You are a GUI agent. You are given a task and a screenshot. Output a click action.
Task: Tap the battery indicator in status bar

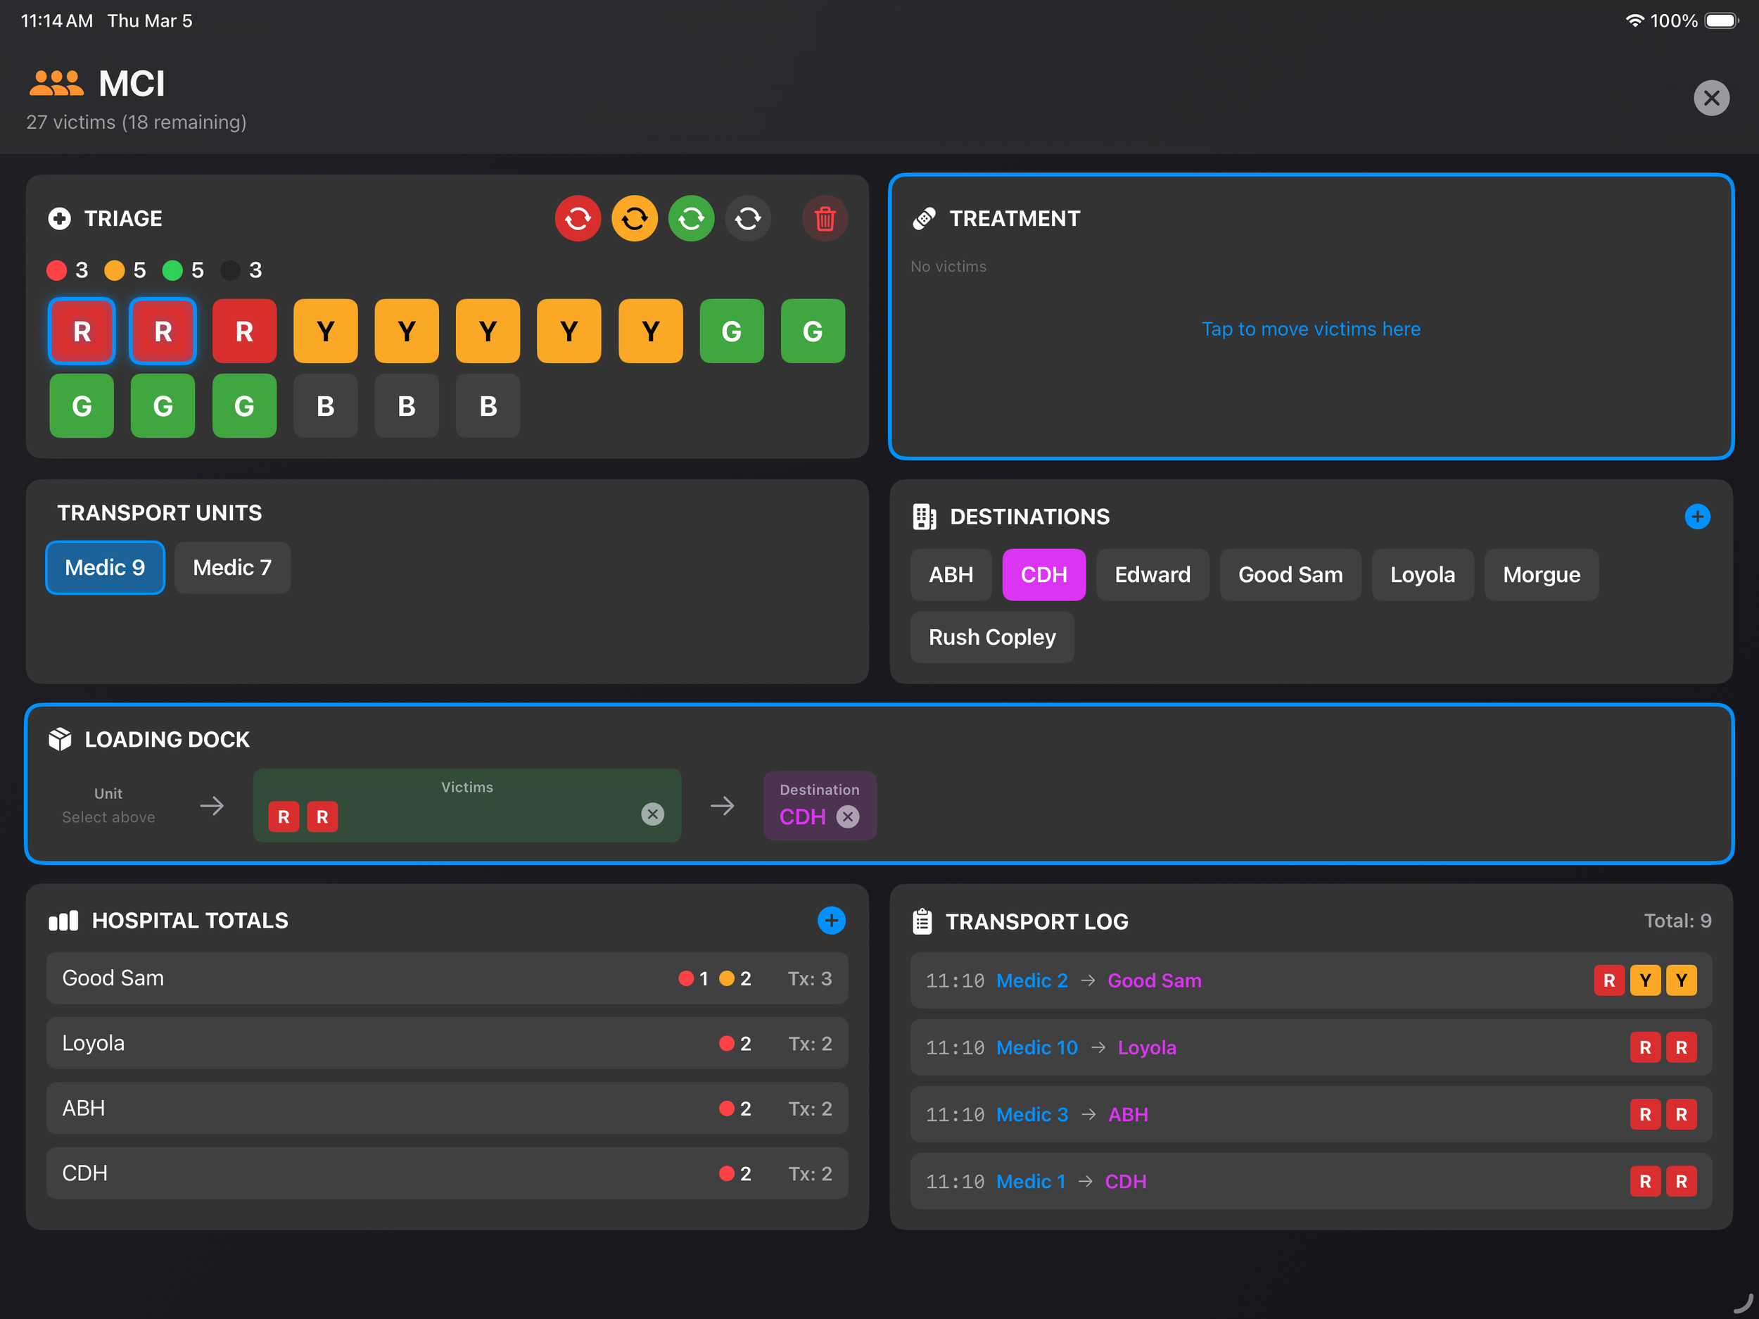click(x=1722, y=20)
